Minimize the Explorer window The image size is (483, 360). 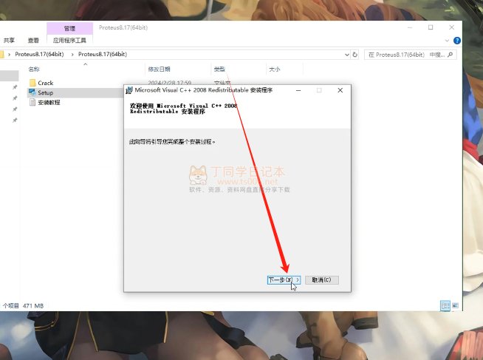tap(410, 27)
